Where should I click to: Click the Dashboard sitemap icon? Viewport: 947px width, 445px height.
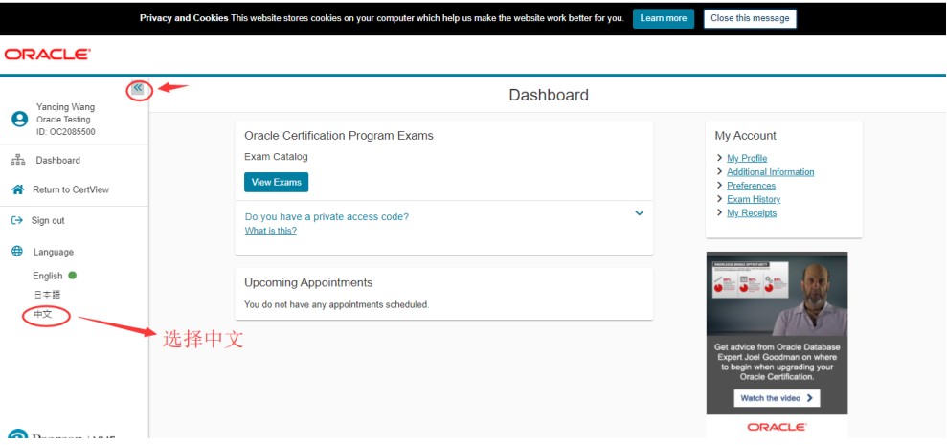[x=17, y=160]
